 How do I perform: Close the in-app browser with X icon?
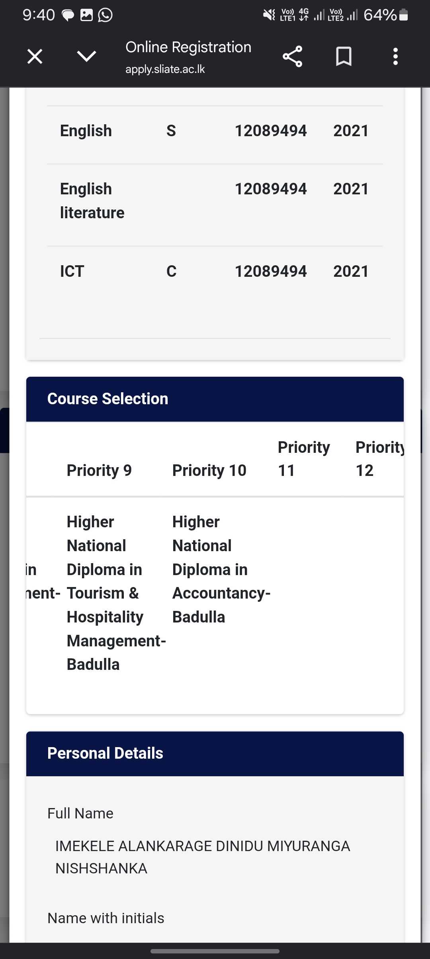(x=35, y=57)
